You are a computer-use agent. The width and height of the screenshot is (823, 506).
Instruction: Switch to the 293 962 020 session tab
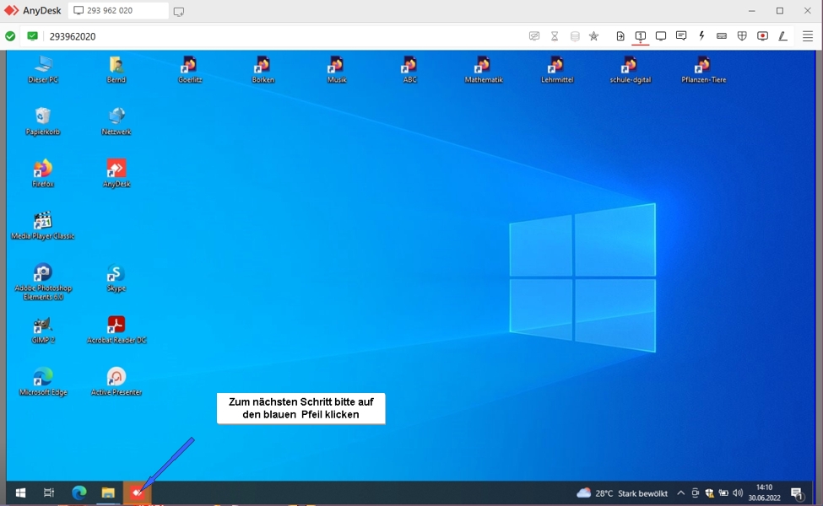(118, 11)
